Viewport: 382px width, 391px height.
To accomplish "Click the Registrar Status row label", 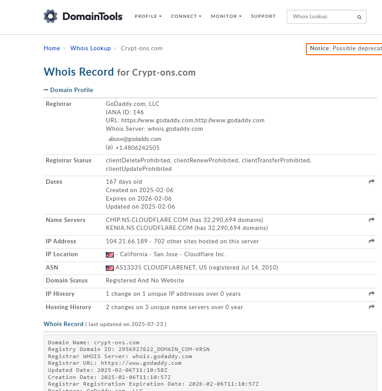I will click(68, 160).
